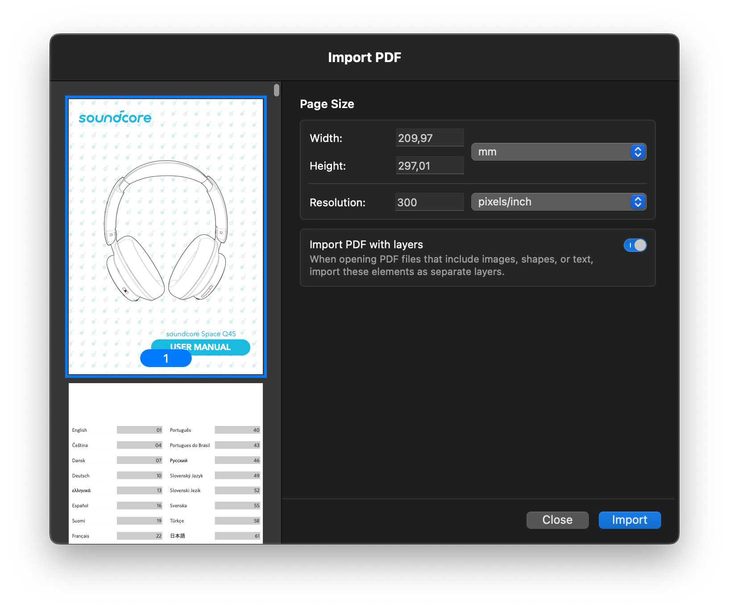
Task: Click 'USER MANUAL' banner on cover thumbnail
Action: pyautogui.click(x=200, y=347)
